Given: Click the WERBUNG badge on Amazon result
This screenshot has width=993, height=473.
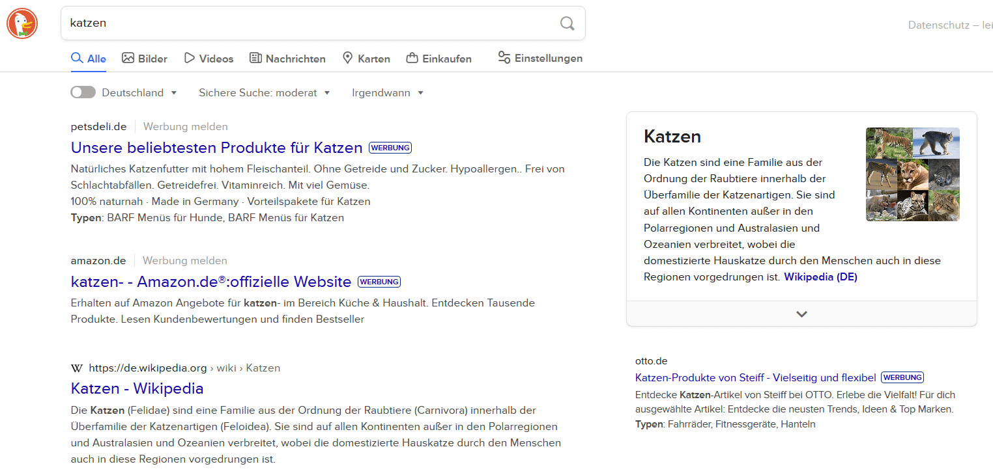Looking at the screenshot, I should 379,282.
